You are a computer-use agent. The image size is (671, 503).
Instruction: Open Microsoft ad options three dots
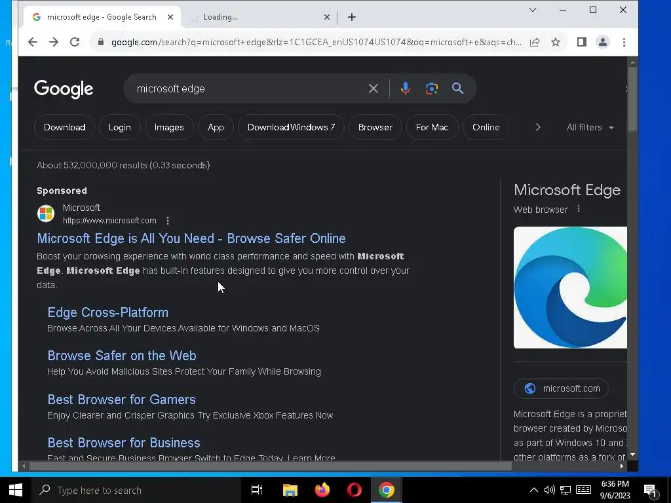168,221
